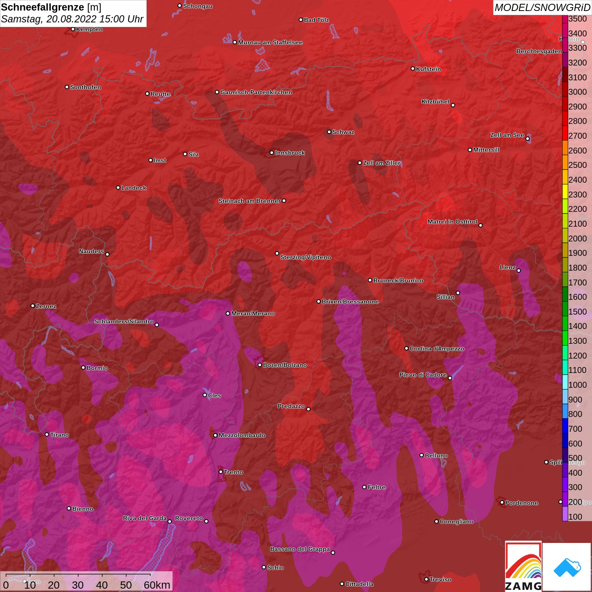
Task: Click Bruneck/Brunico label
Action: [398, 280]
